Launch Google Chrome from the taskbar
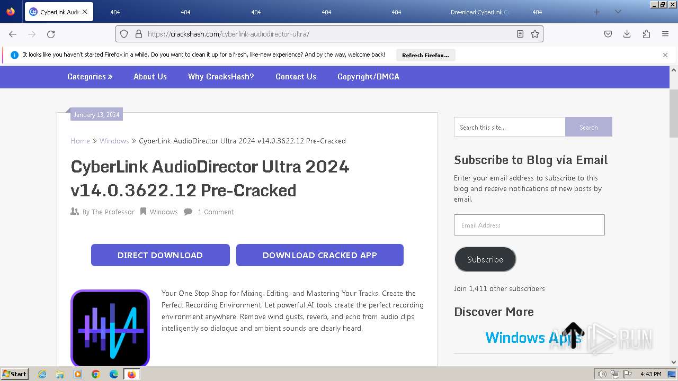678x381 pixels. click(96, 374)
